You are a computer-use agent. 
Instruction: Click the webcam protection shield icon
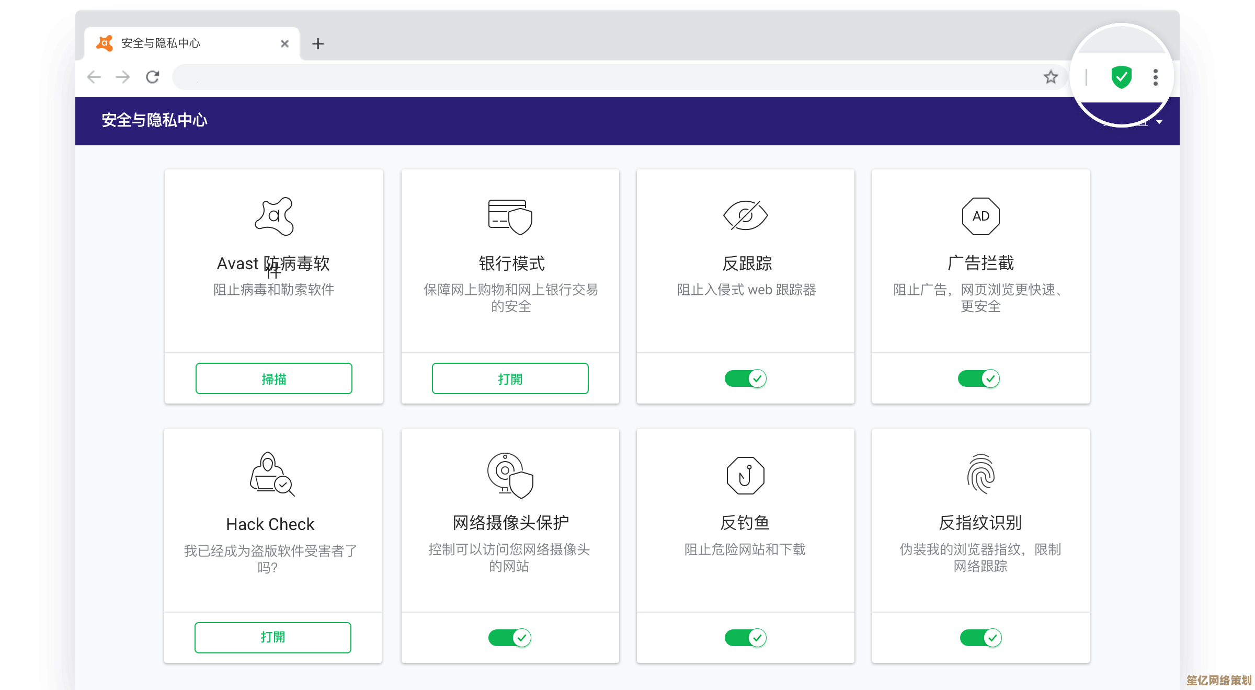click(510, 475)
